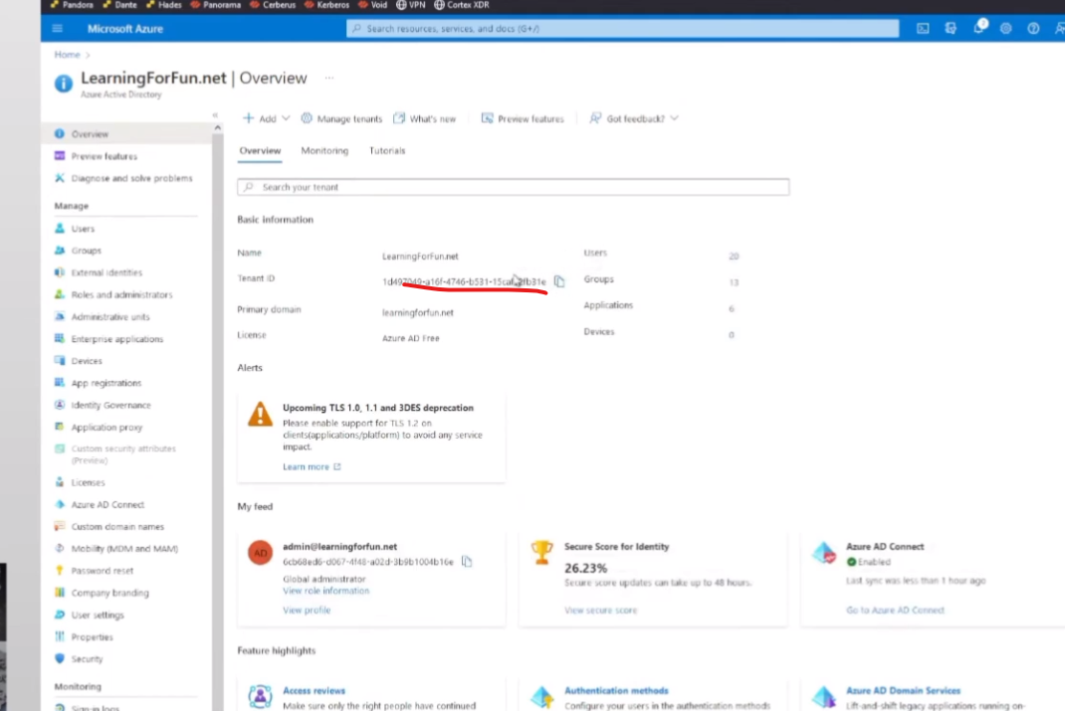Image resolution: width=1065 pixels, height=711 pixels.
Task: Click Preview features toolbar button
Action: click(x=523, y=118)
